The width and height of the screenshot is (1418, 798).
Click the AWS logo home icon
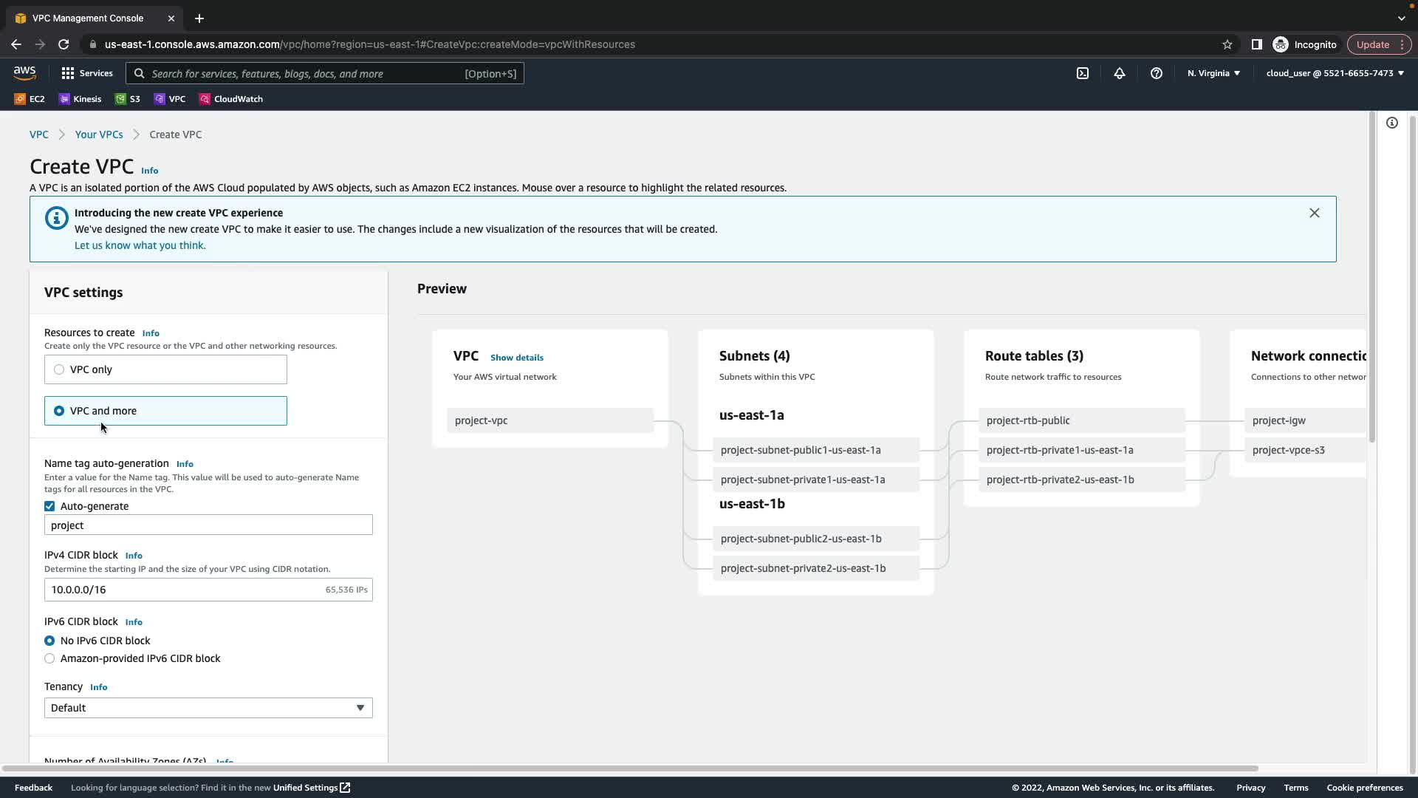24,72
